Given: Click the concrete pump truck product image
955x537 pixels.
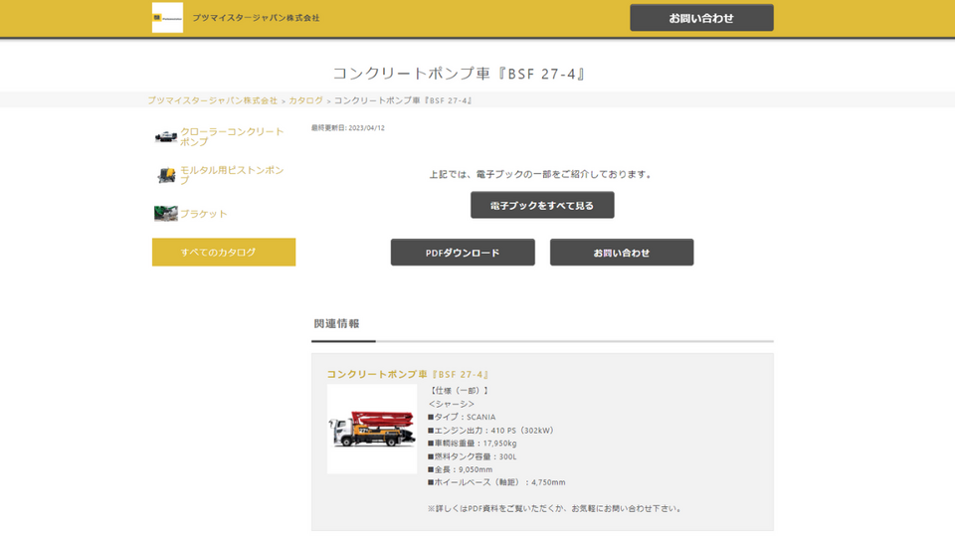Looking at the screenshot, I should point(372,430).
